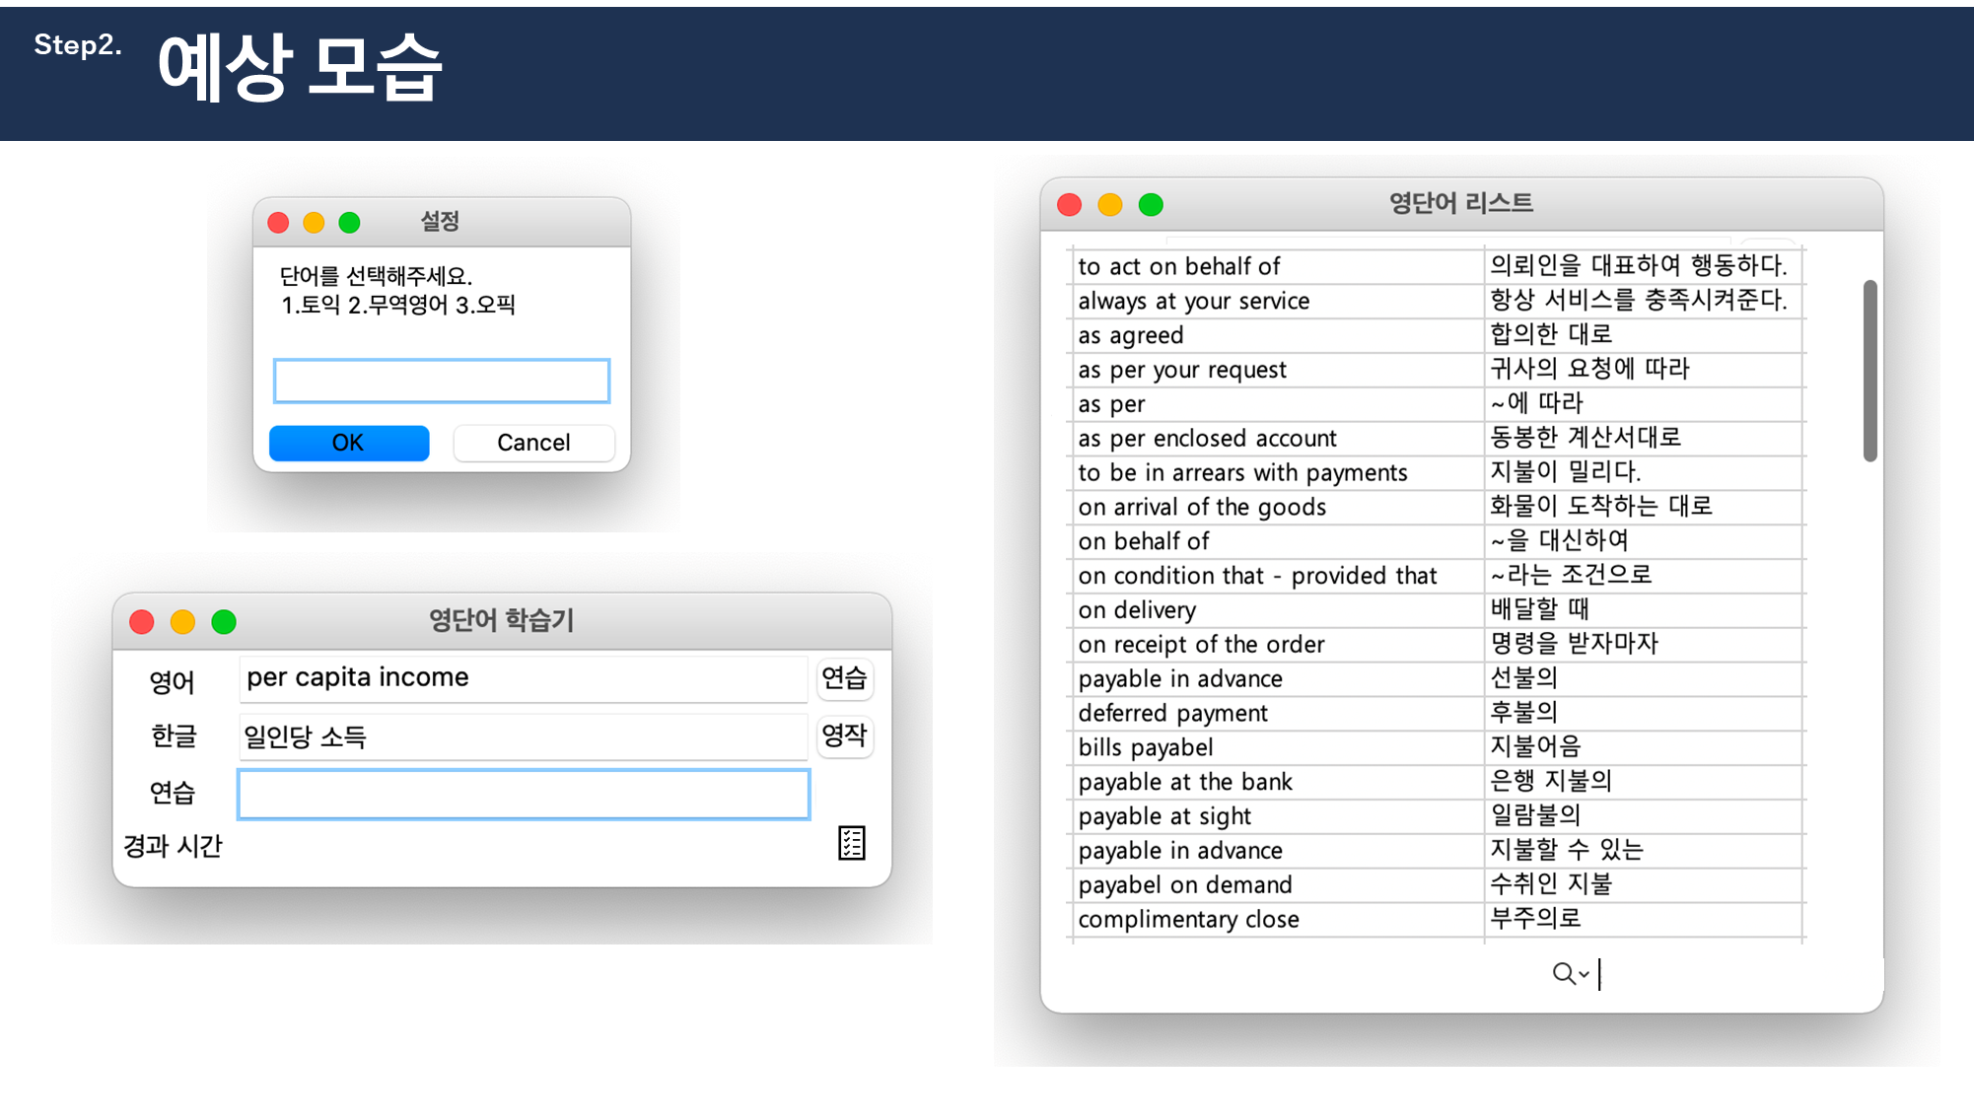Click the 연습 practice input field
Image resolution: width=1974 pixels, height=1119 pixels.
pyautogui.click(x=524, y=795)
